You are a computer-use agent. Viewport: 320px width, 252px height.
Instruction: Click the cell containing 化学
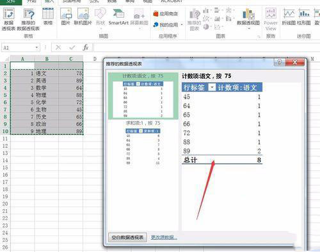(x=47, y=102)
